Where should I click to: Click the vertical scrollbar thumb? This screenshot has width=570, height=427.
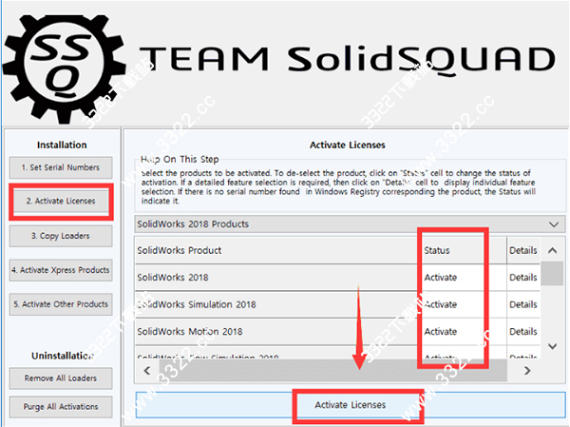coord(552,273)
